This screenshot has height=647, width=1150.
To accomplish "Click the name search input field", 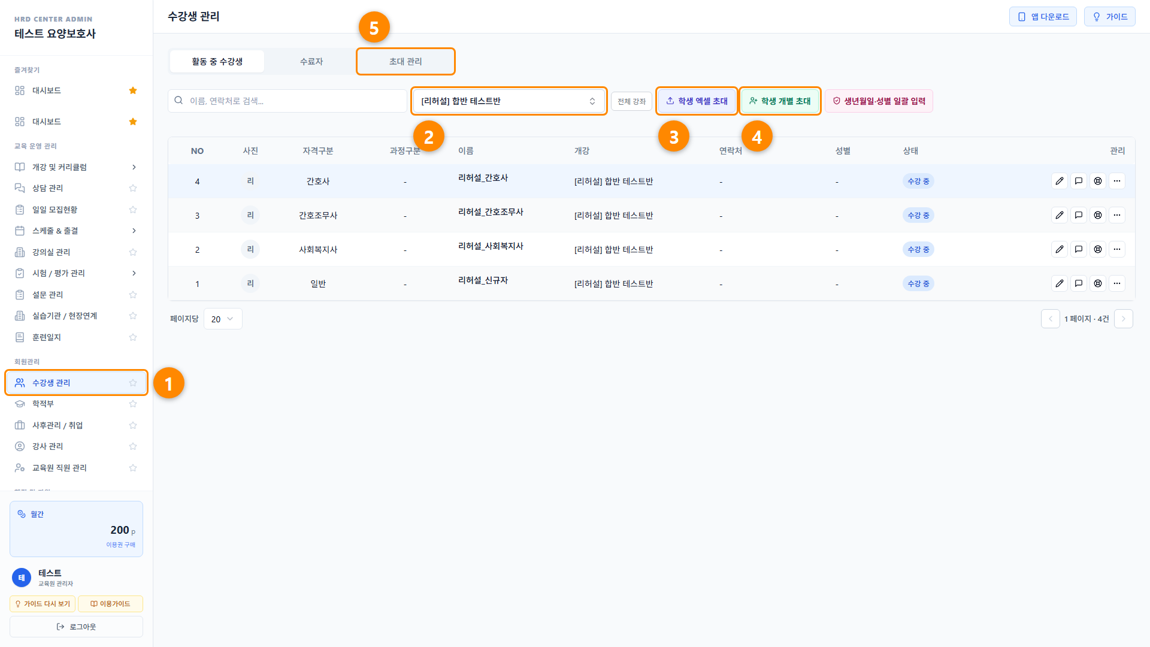I will pyautogui.click(x=287, y=101).
